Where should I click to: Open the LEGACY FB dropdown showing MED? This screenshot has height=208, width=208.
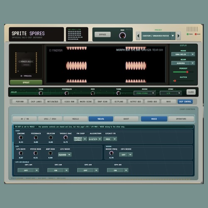[110, 139]
